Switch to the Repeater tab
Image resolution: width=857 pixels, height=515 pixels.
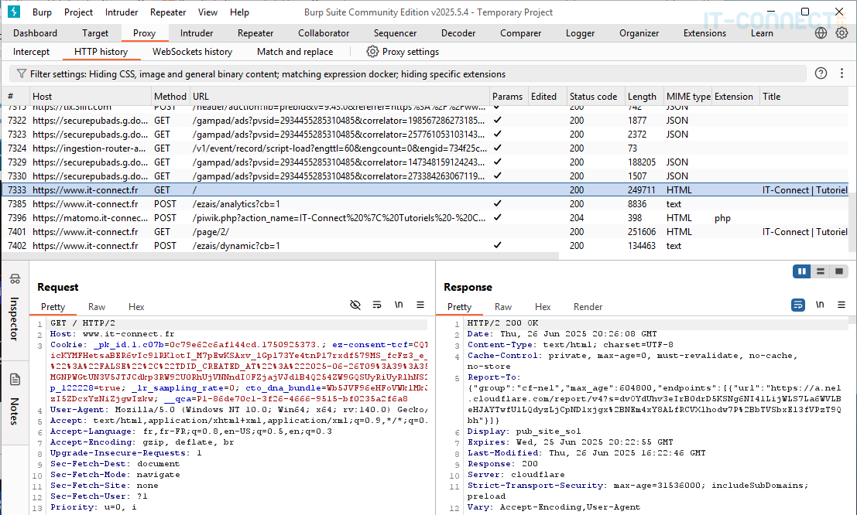(x=255, y=33)
